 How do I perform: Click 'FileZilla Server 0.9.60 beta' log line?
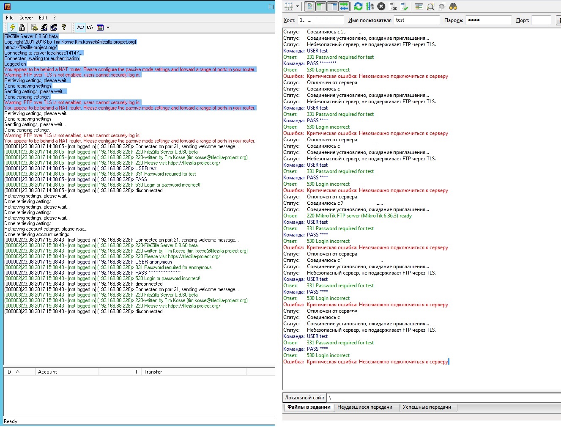click(31, 36)
